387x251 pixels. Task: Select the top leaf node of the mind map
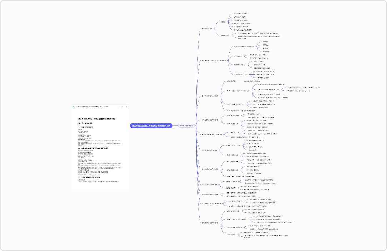[x=240, y=14]
